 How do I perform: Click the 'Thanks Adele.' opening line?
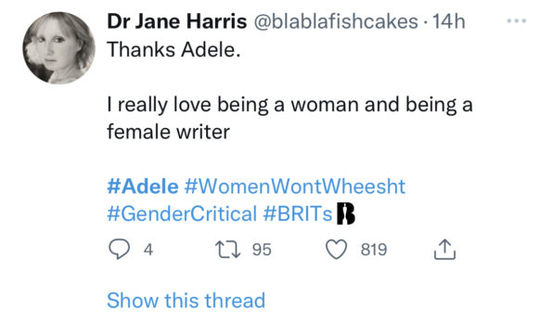pos(173,50)
